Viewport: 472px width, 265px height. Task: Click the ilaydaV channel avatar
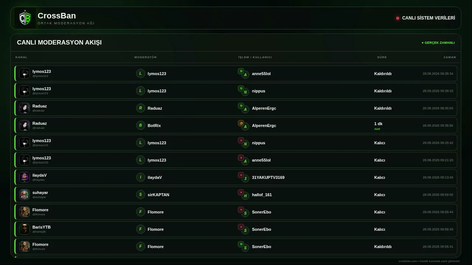click(24, 177)
